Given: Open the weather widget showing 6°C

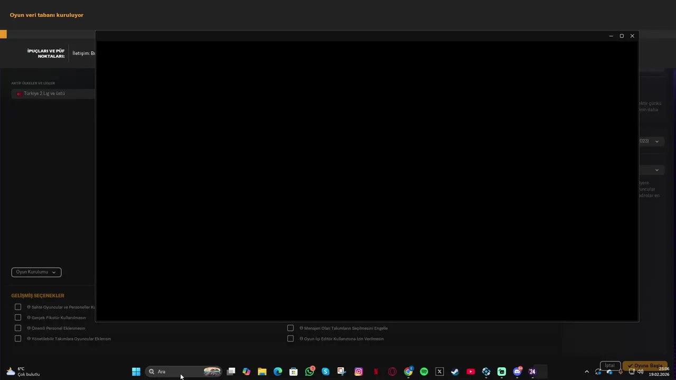Looking at the screenshot, I should (23, 372).
